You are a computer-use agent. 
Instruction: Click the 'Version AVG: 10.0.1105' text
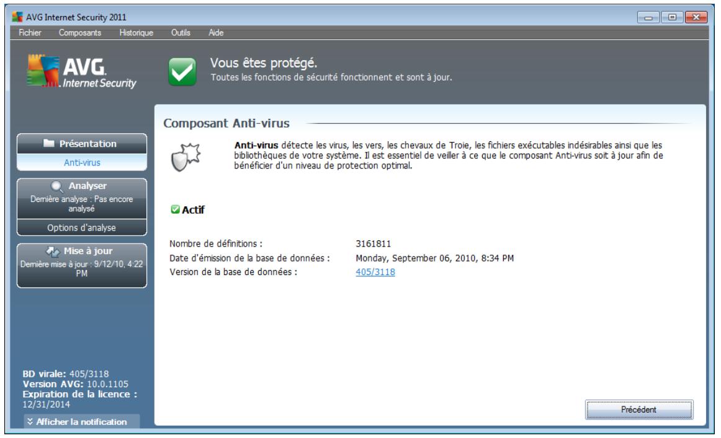[x=76, y=384]
